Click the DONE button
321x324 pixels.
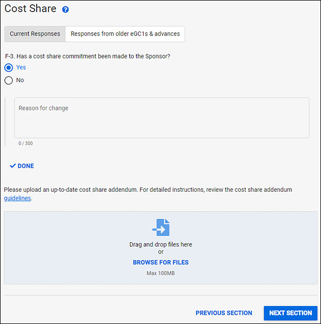22,166
